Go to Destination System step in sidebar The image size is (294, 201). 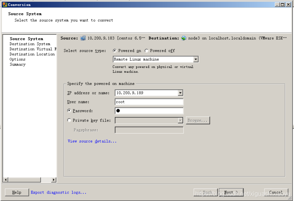point(30,44)
